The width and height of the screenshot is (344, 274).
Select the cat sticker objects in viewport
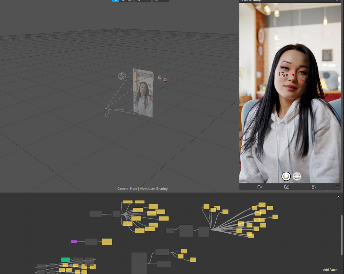162,78
